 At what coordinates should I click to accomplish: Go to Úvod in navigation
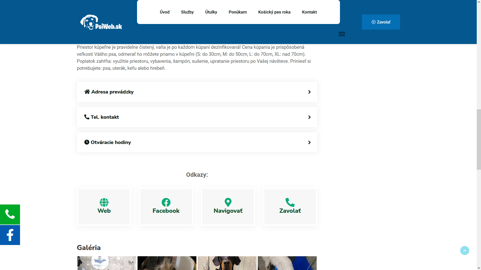point(165,12)
